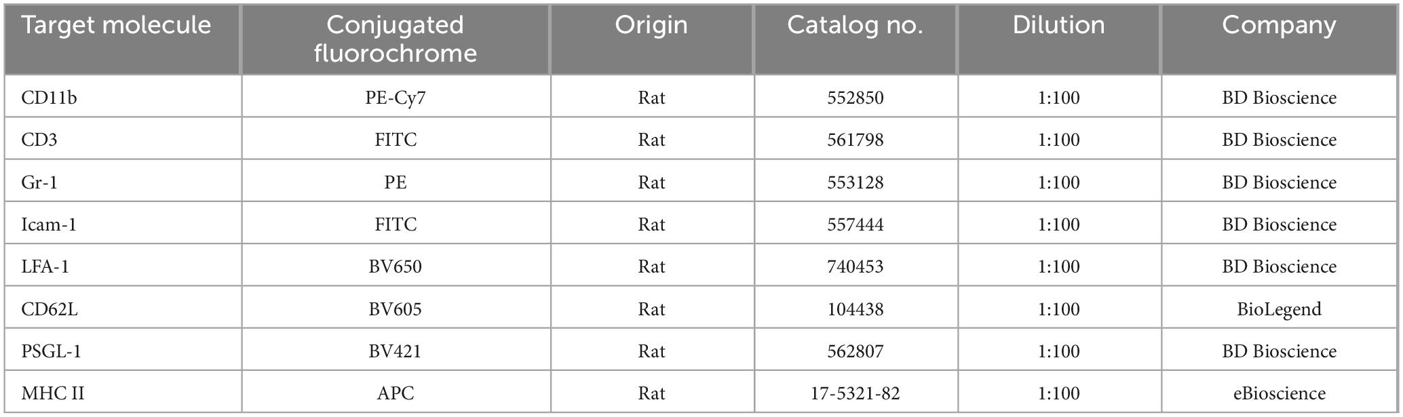Screen dimensions: 1403x417
Task: Click the Company column header
Action: coord(1279,26)
